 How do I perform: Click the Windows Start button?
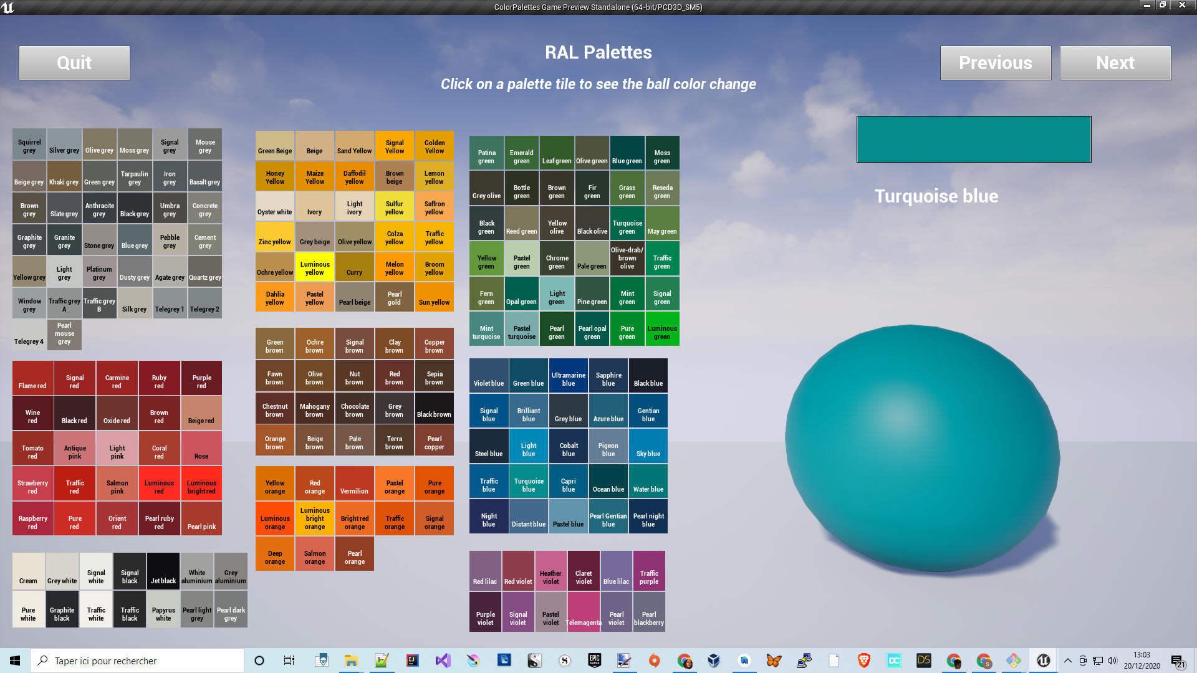tap(15, 661)
